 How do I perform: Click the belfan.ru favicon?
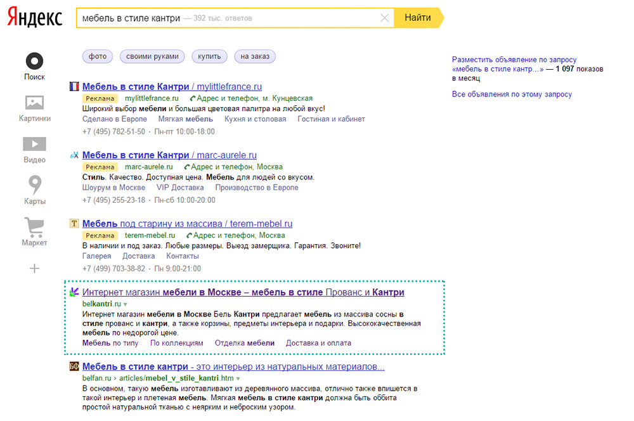tap(74, 366)
